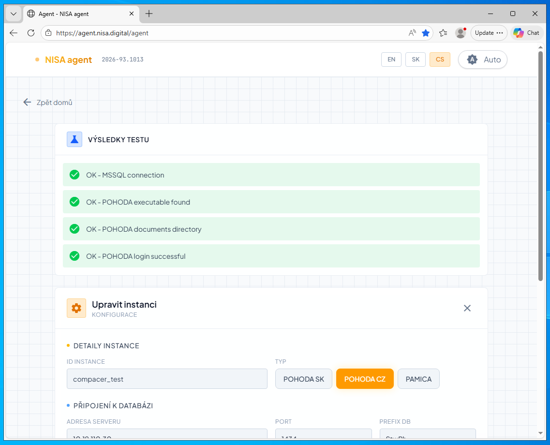The image size is (550, 445).
Task: Click the ID instance input field
Action: [x=167, y=379]
